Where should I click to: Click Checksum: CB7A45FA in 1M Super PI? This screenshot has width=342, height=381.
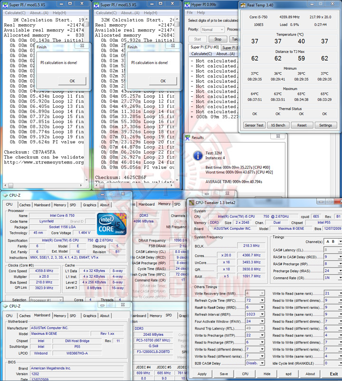(29, 152)
